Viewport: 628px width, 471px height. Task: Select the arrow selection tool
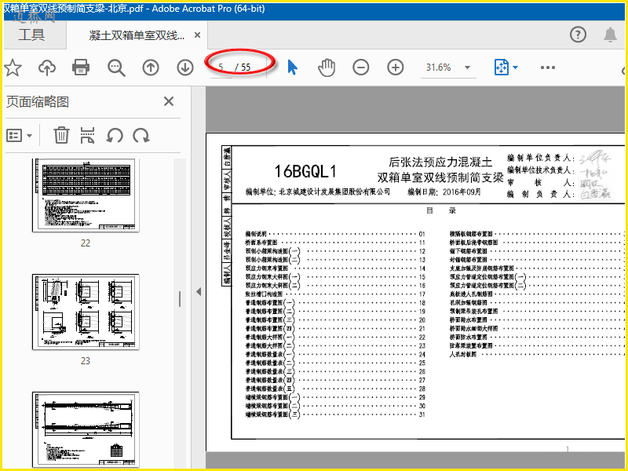pos(293,68)
